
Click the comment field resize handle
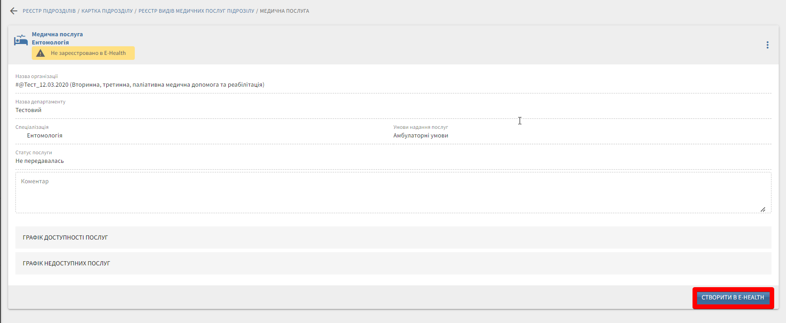[x=763, y=210]
